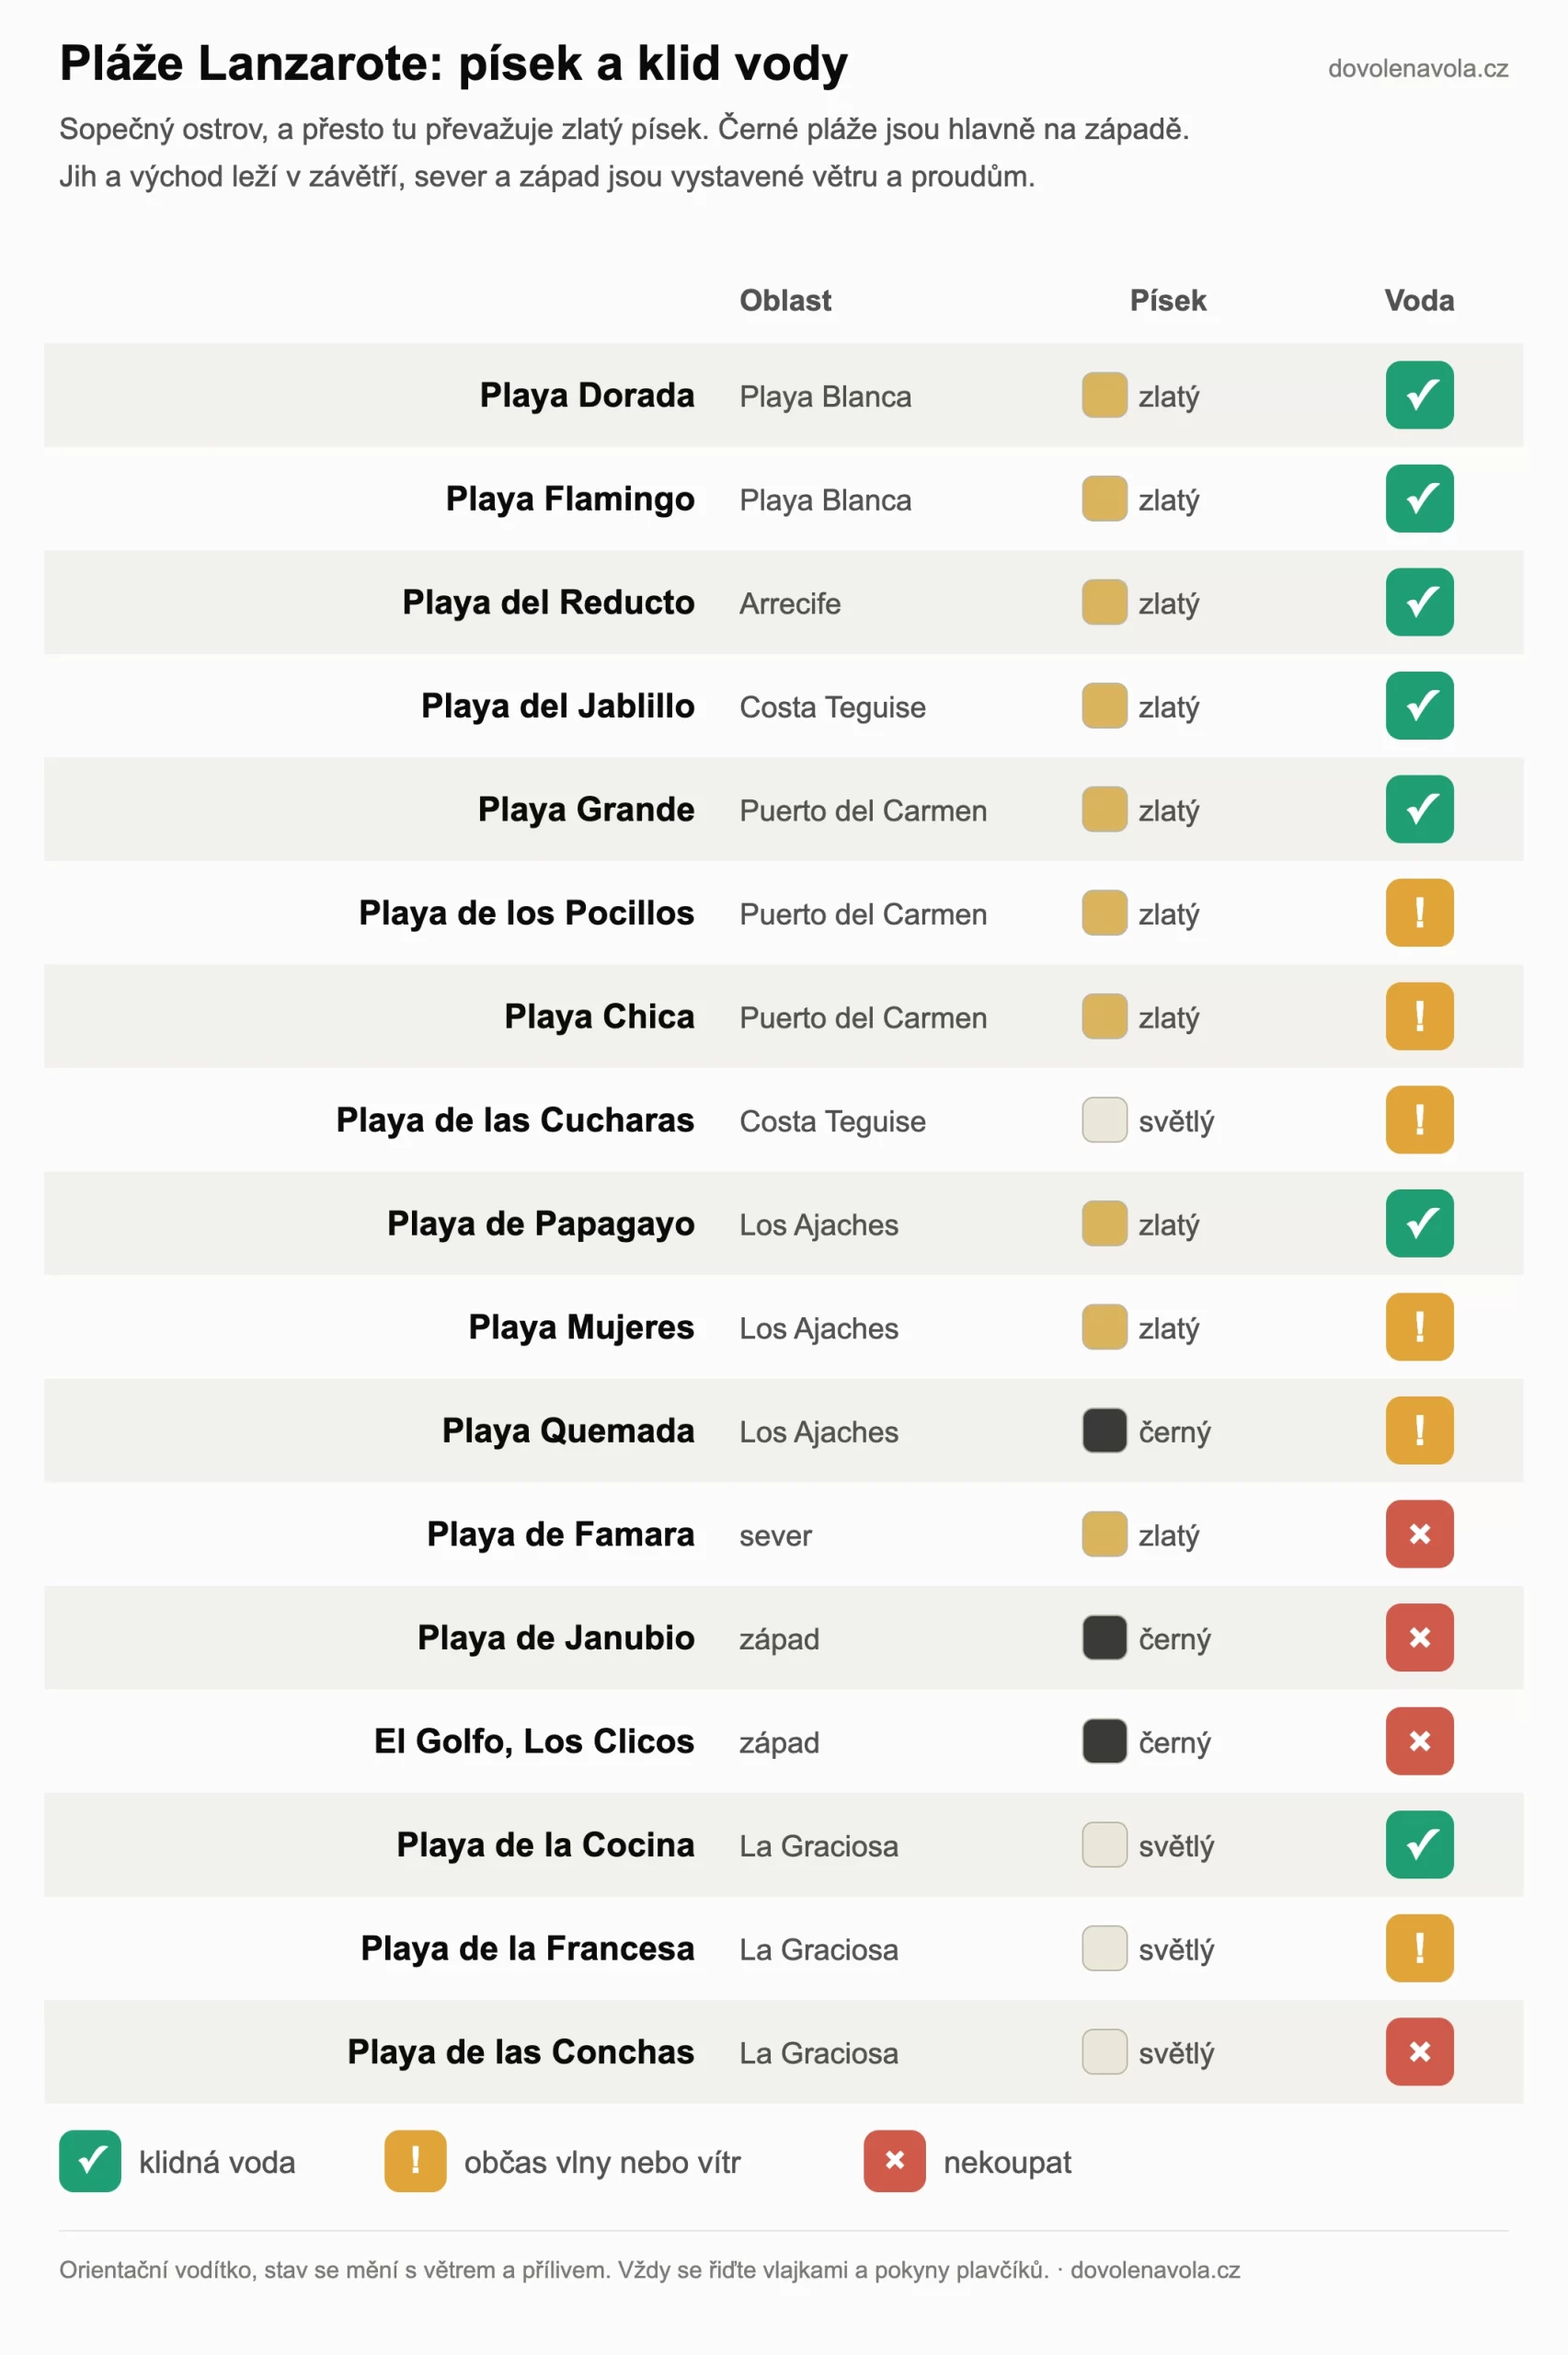Click the Oblast column header
The image size is (1568, 2355).
coord(785,301)
